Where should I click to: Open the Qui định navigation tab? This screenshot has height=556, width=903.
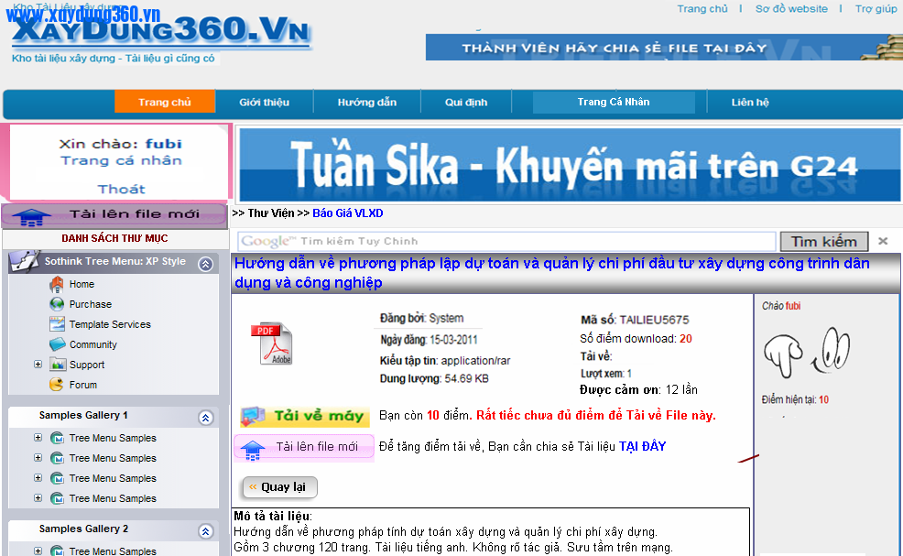click(466, 102)
